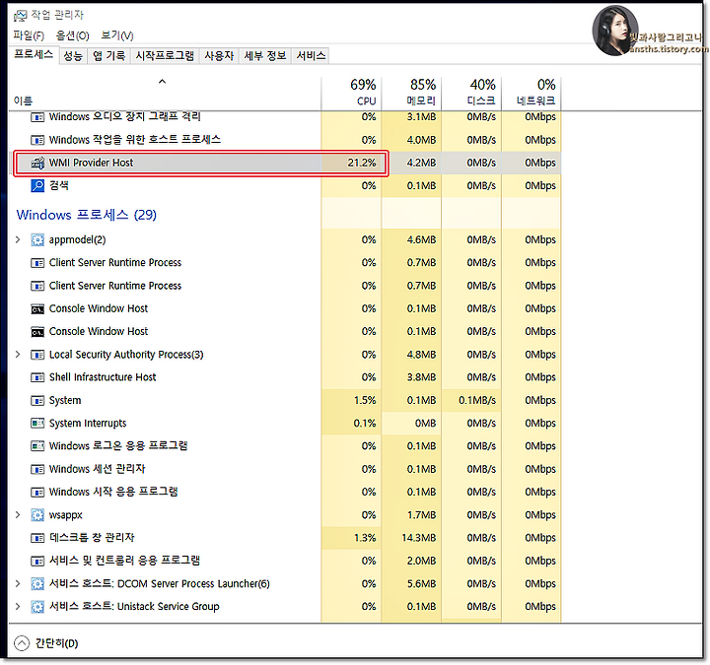The width and height of the screenshot is (710, 665).
Task: Switch to the 서비스 tab
Action: point(311,56)
